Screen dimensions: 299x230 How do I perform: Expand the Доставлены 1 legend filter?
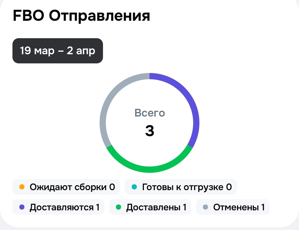tap(150, 207)
